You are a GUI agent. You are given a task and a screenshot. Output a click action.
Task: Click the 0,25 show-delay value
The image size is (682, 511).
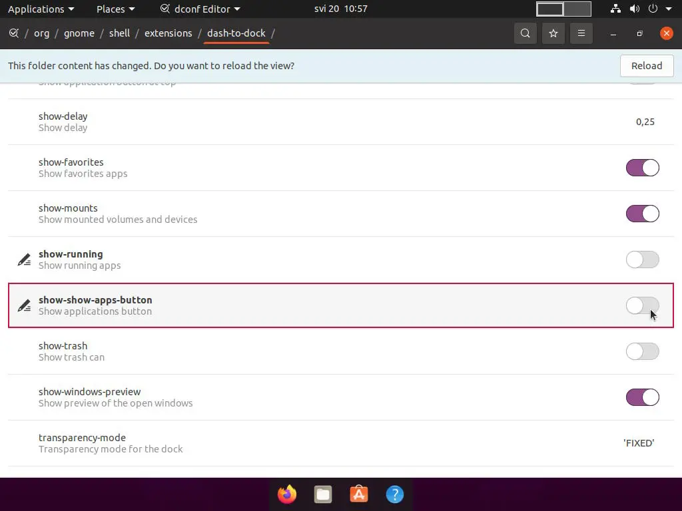[x=645, y=122]
